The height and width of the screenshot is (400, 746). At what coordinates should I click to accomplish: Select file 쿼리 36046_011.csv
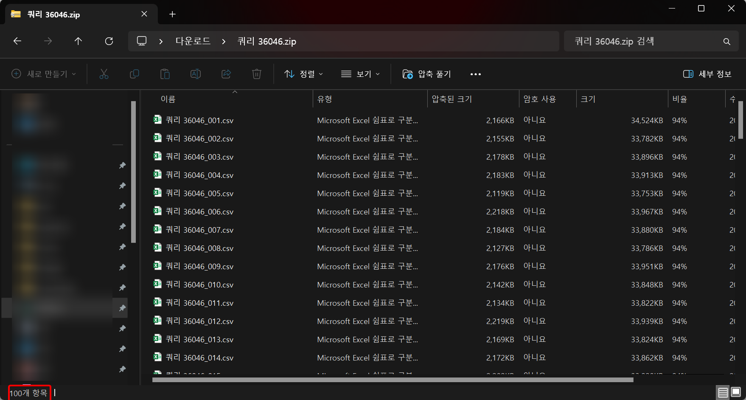coord(199,303)
